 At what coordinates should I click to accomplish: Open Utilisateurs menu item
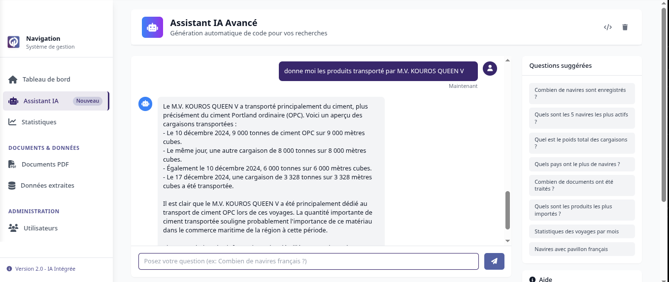coord(56,228)
